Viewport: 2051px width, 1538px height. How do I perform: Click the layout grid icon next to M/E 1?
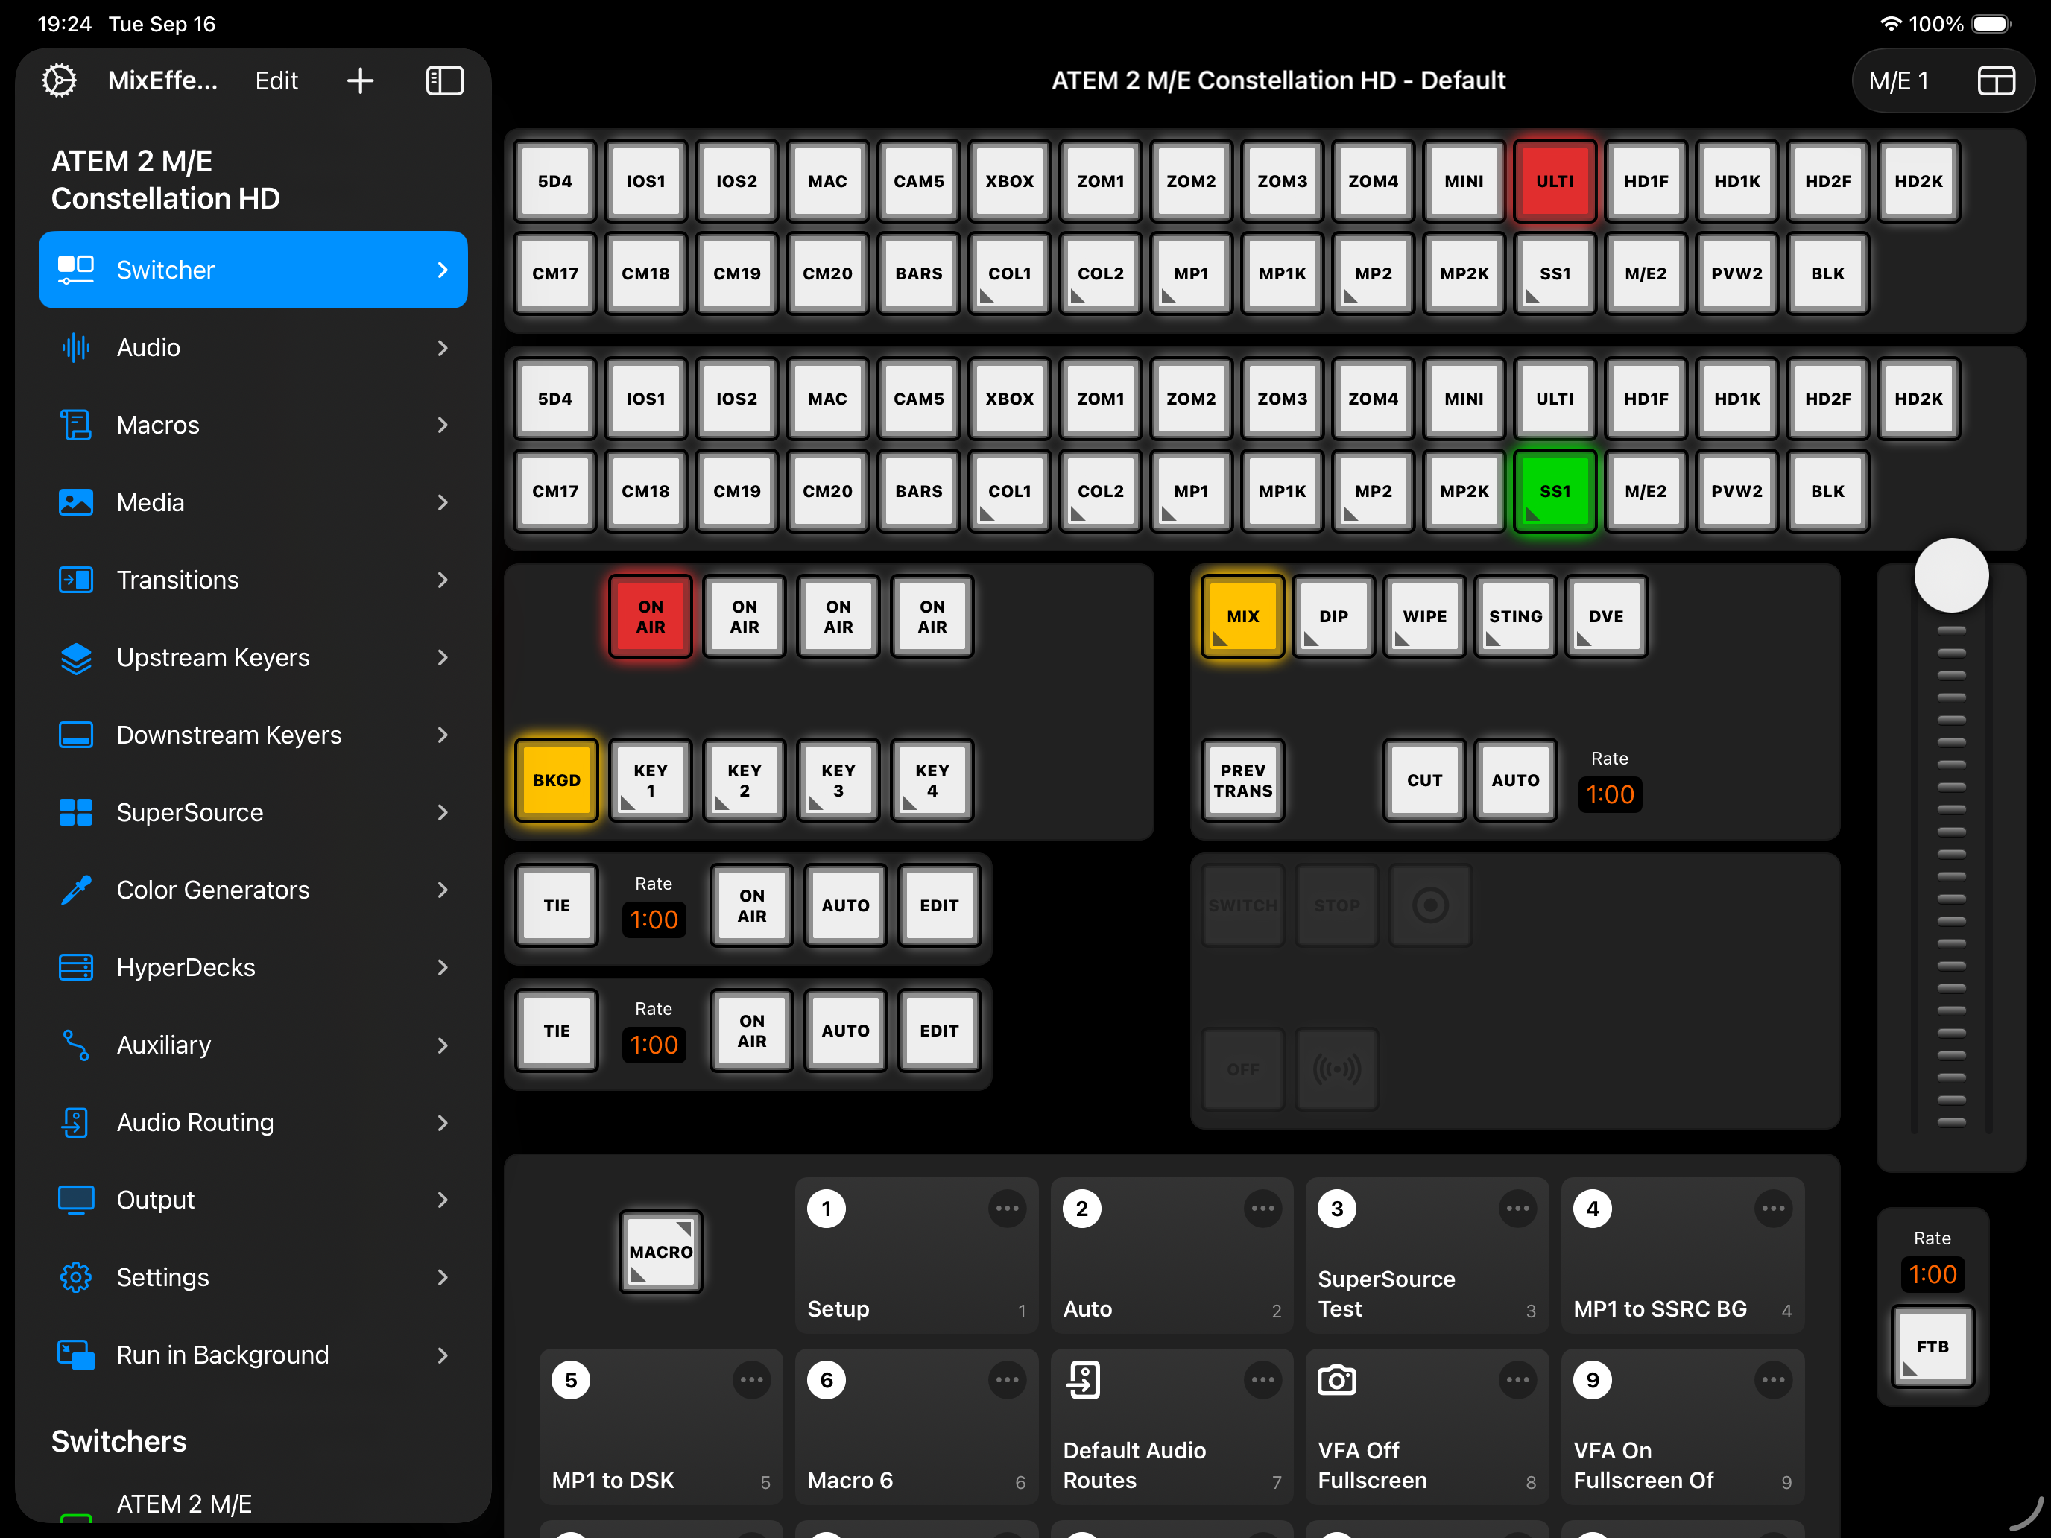1995,80
